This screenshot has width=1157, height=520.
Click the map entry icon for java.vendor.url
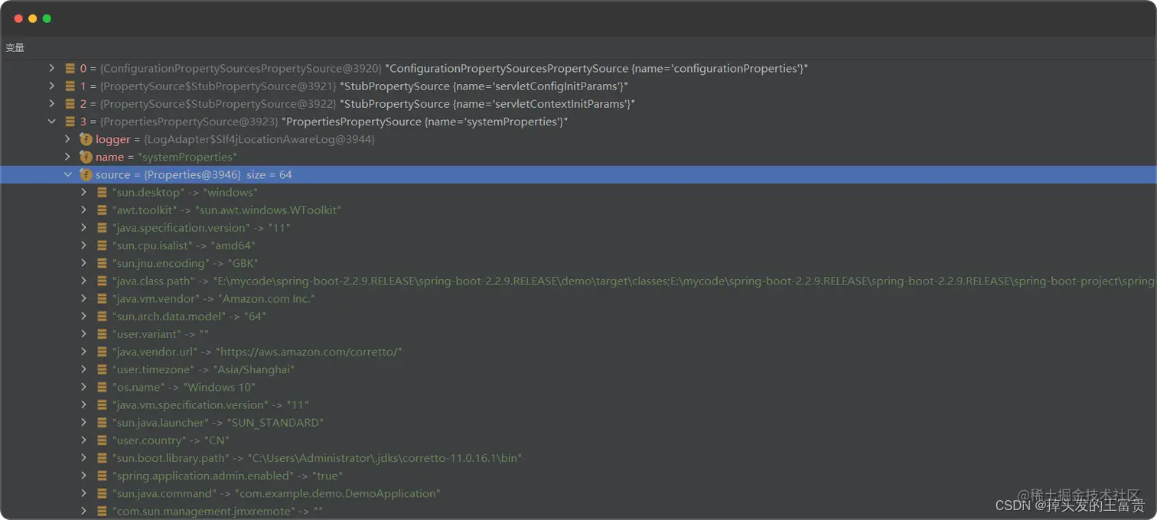click(x=102, y=351)
